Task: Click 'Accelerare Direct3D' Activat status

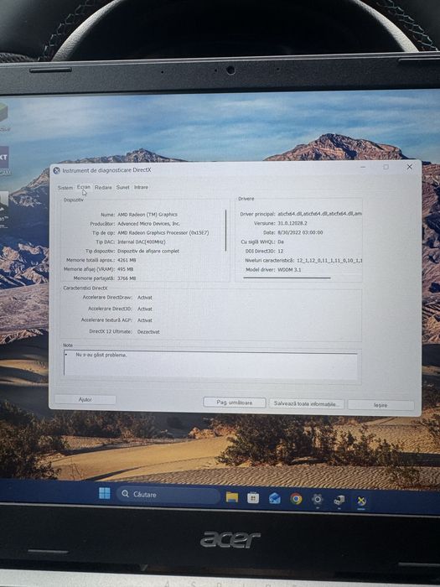Action: [145, 309]
